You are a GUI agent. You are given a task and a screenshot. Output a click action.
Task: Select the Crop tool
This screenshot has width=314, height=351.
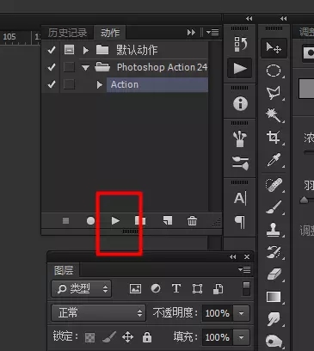pyautogui.click(x=274, y=137)
